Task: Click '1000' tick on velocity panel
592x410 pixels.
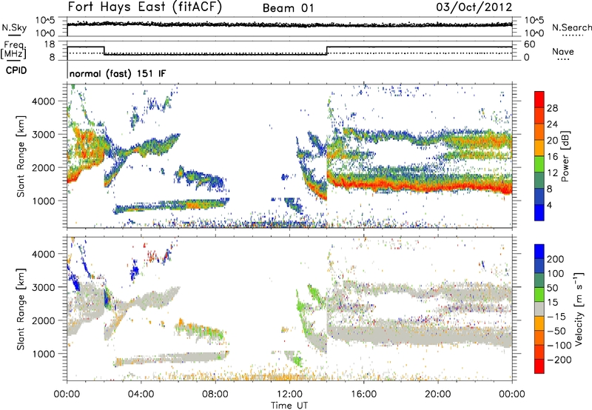Action: (x=43, y=354)
